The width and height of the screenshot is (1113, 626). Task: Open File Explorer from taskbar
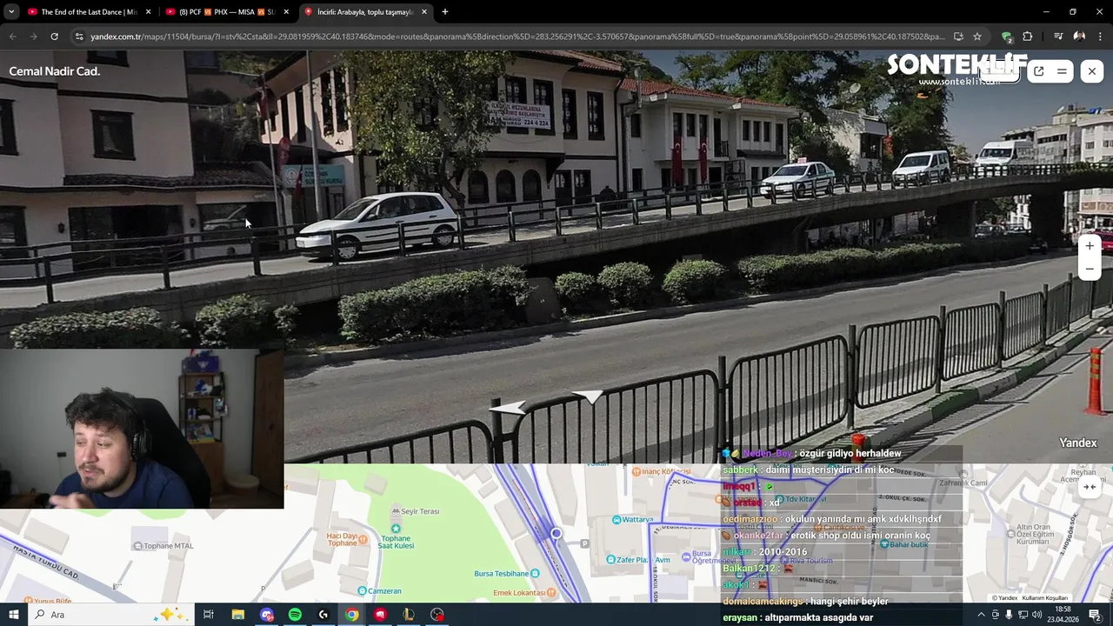(238, 615)
